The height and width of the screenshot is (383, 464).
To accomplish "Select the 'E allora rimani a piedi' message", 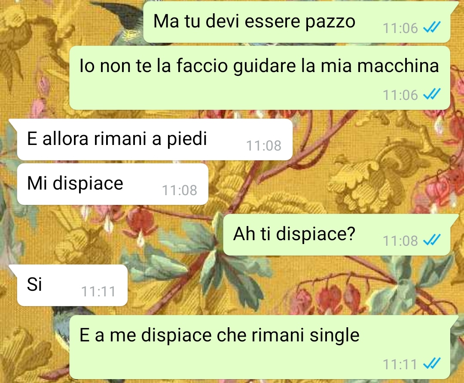I will (x=155, y=139).
